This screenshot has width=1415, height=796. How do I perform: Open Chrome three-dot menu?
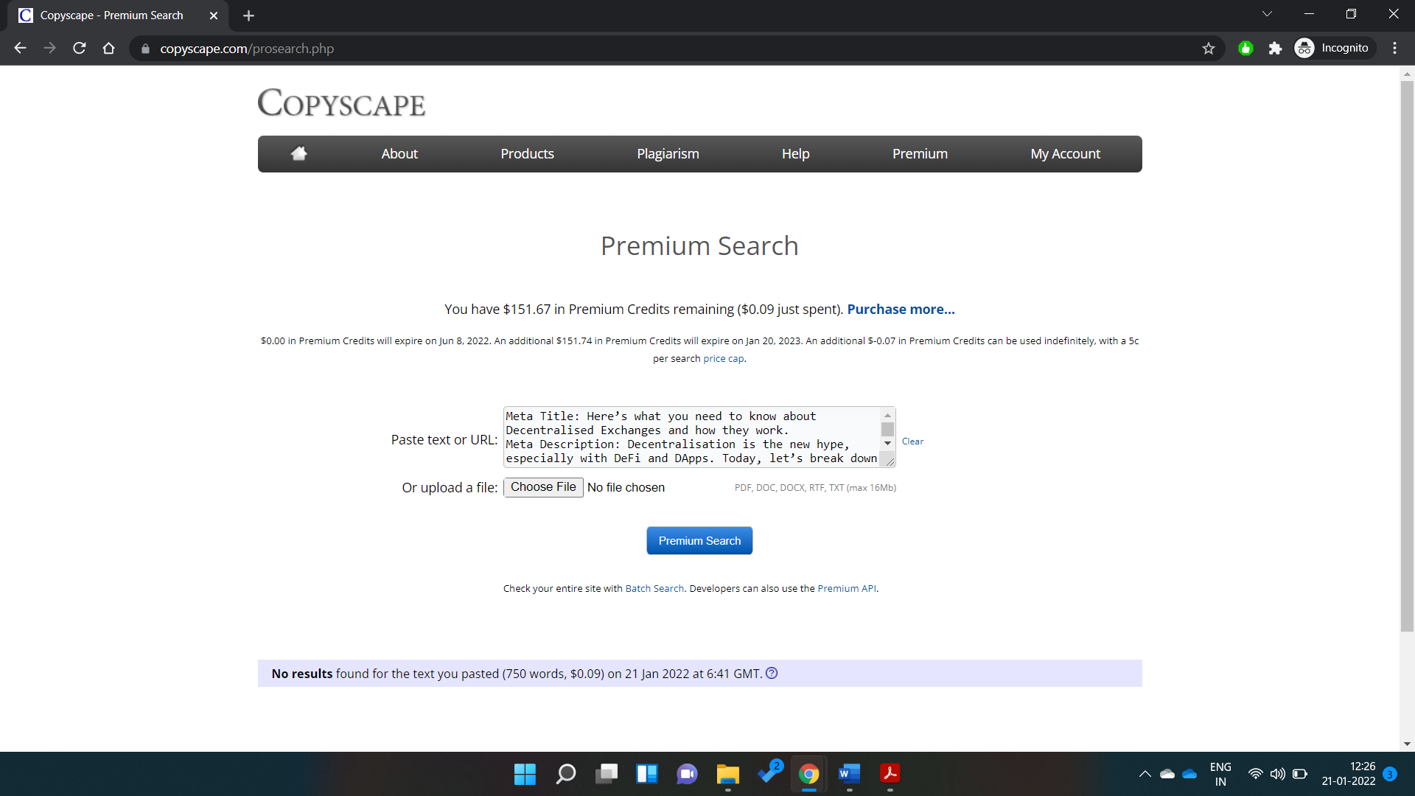coord(1394,48)
